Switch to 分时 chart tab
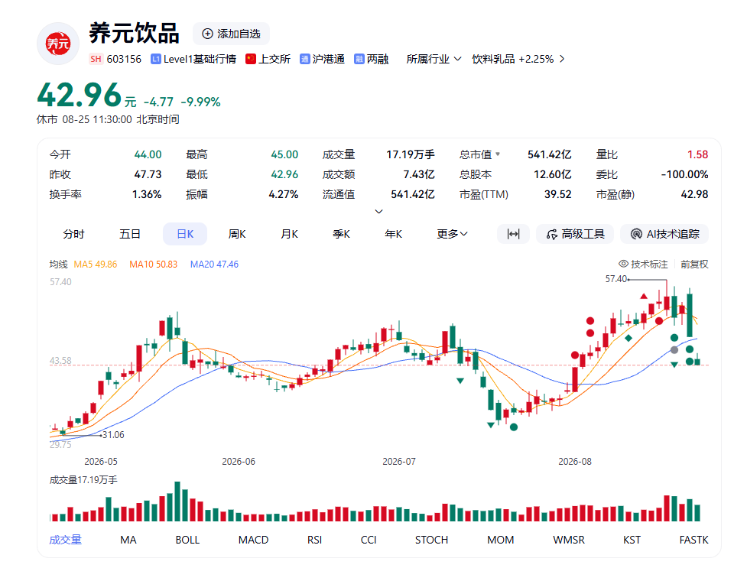 point(73,234)
